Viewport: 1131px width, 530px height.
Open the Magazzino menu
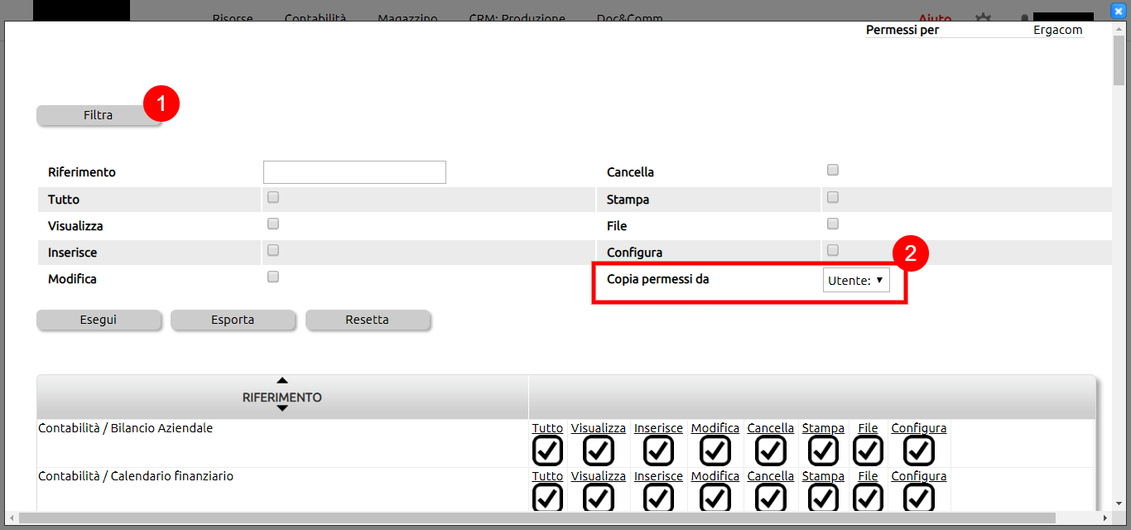point(407,17)
